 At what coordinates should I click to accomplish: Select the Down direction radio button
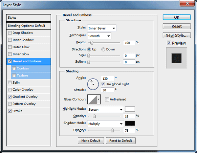point(103,49)
